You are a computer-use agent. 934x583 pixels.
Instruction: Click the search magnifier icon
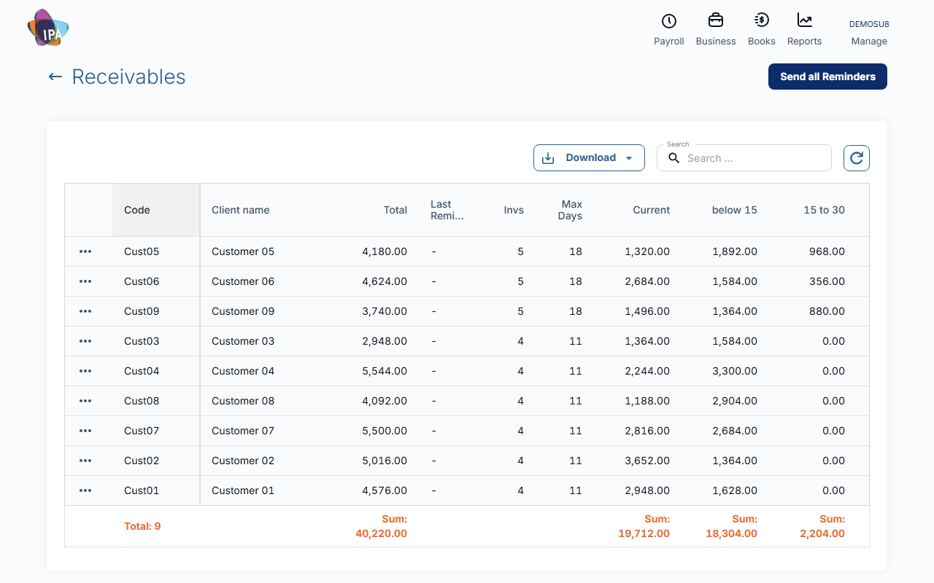pos(674,158)
